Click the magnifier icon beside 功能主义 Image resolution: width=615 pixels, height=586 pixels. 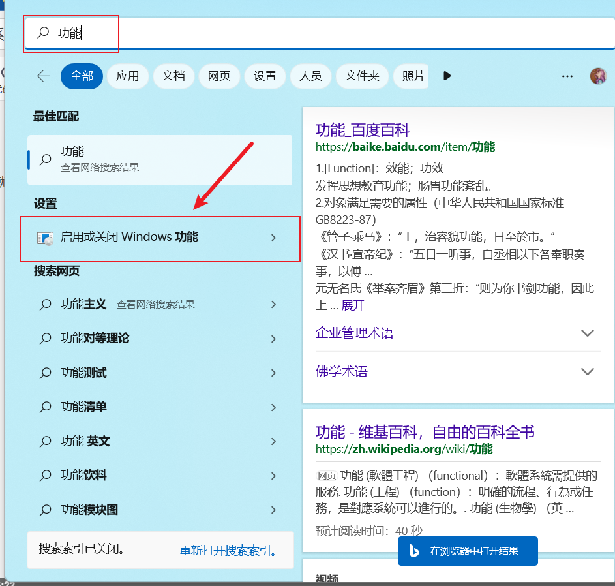point(45,305)
